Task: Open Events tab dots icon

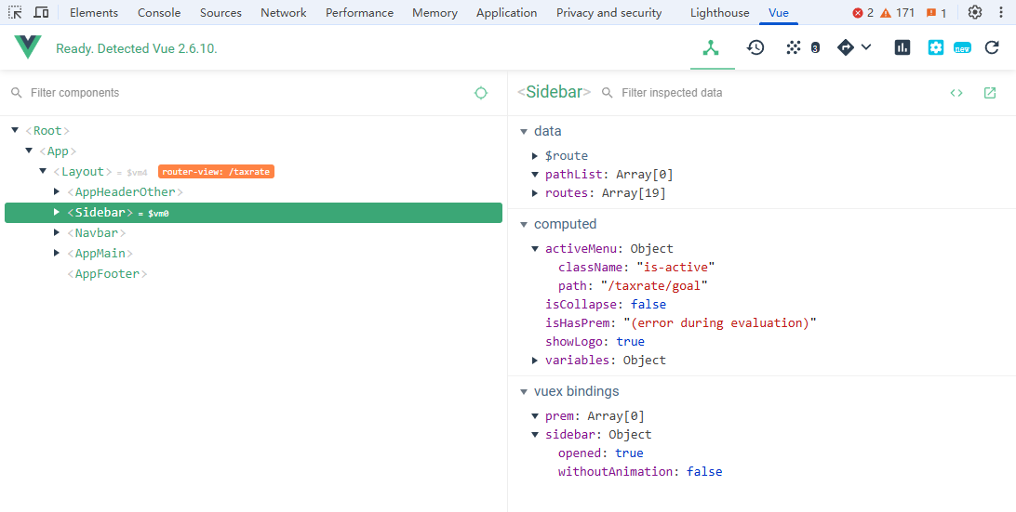Action: click(793, 47)
